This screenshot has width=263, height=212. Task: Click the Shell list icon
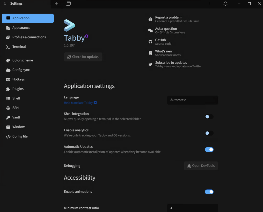coord(8,98)
